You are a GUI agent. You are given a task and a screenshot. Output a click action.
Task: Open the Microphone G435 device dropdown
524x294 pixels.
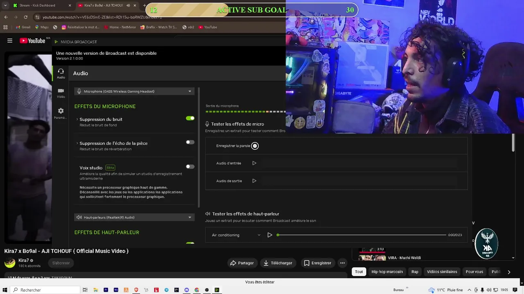point(134,91)
